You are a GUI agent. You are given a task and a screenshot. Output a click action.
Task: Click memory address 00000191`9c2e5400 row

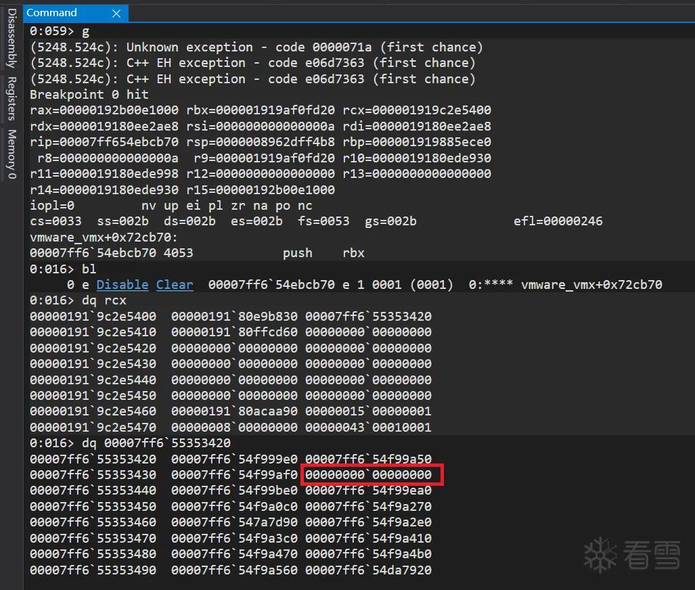(231, 317)
